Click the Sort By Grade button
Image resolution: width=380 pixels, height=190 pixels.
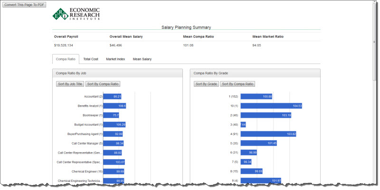coord(207,84)
